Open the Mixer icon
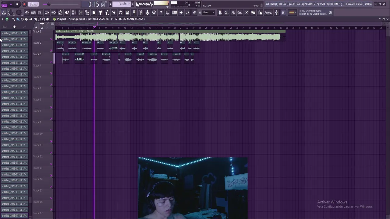 click(80, 12)
